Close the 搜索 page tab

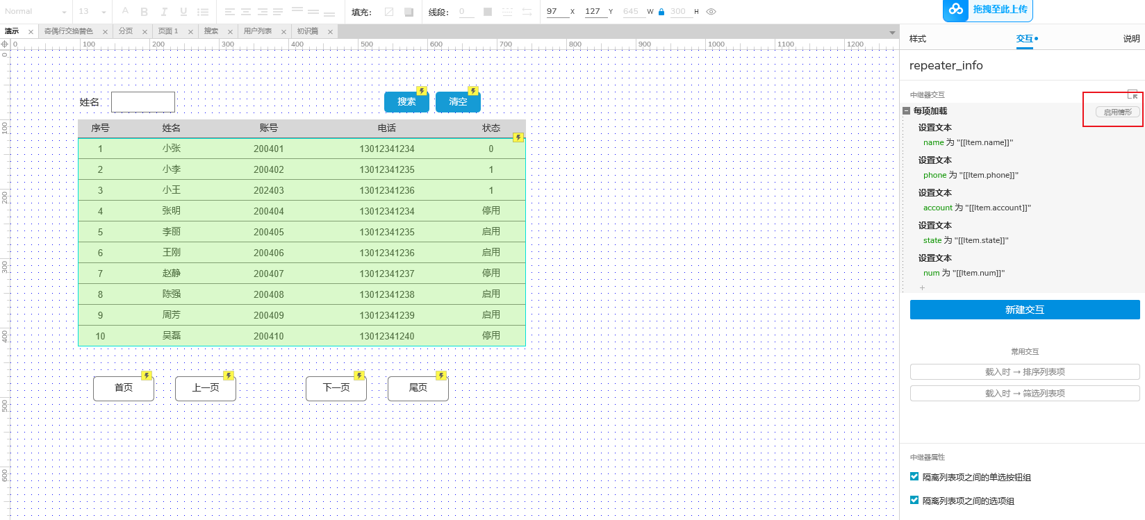click(230, 32)
